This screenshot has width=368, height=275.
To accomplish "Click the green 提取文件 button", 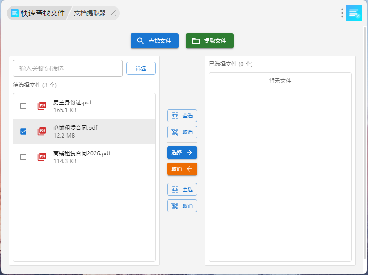I will tap(210, 41).
